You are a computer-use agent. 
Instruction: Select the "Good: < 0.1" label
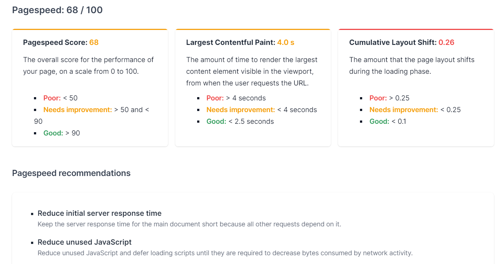[x=387, y=121]
